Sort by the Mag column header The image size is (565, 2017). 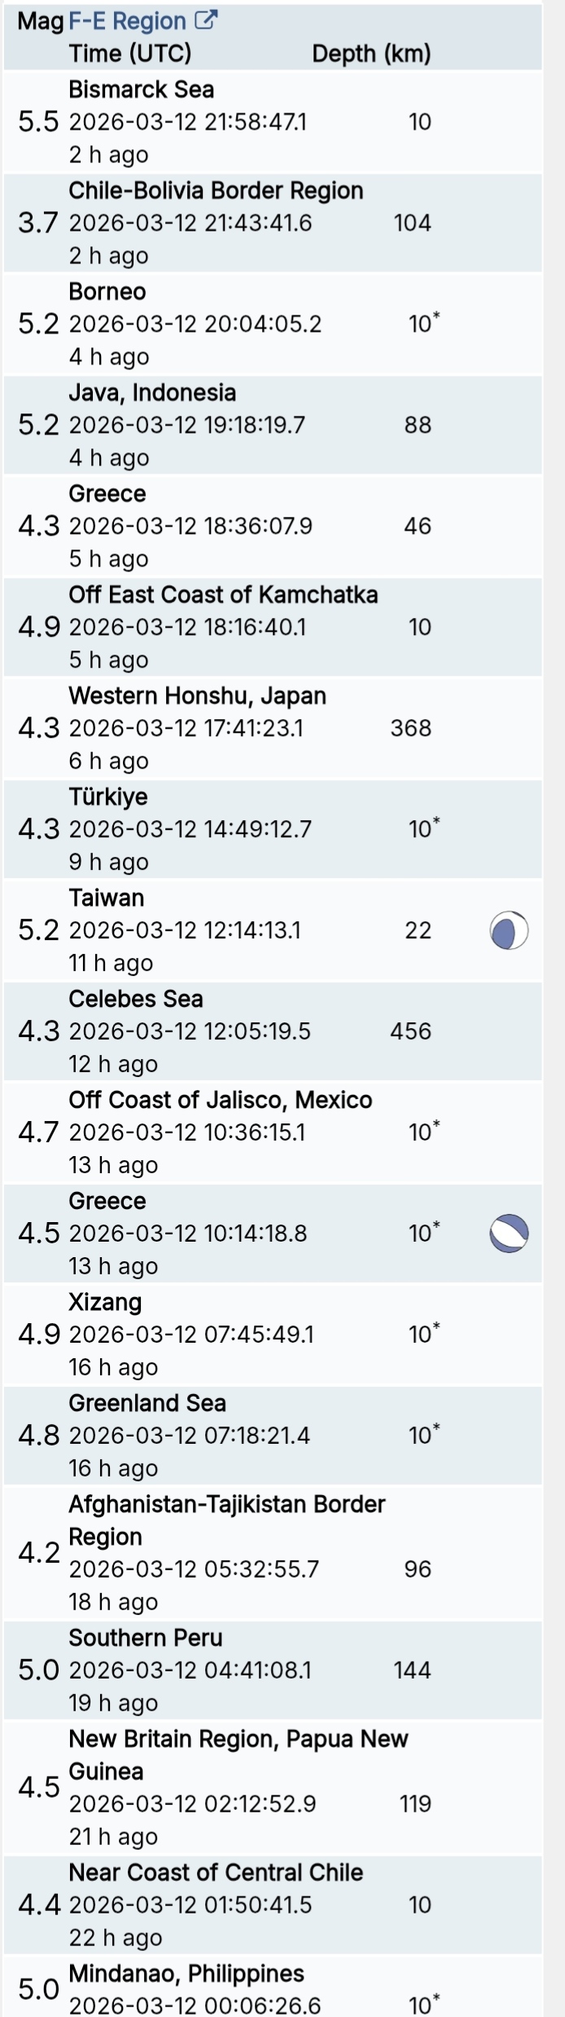pos(40,21)
